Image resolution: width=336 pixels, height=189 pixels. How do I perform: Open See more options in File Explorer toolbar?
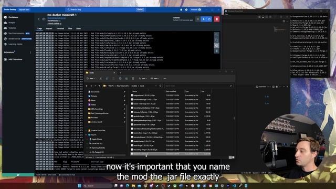tap(164, 79)
